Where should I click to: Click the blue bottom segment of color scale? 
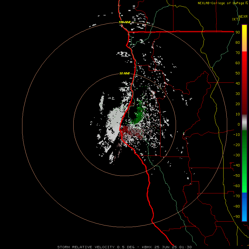click(x=244, y=207)
